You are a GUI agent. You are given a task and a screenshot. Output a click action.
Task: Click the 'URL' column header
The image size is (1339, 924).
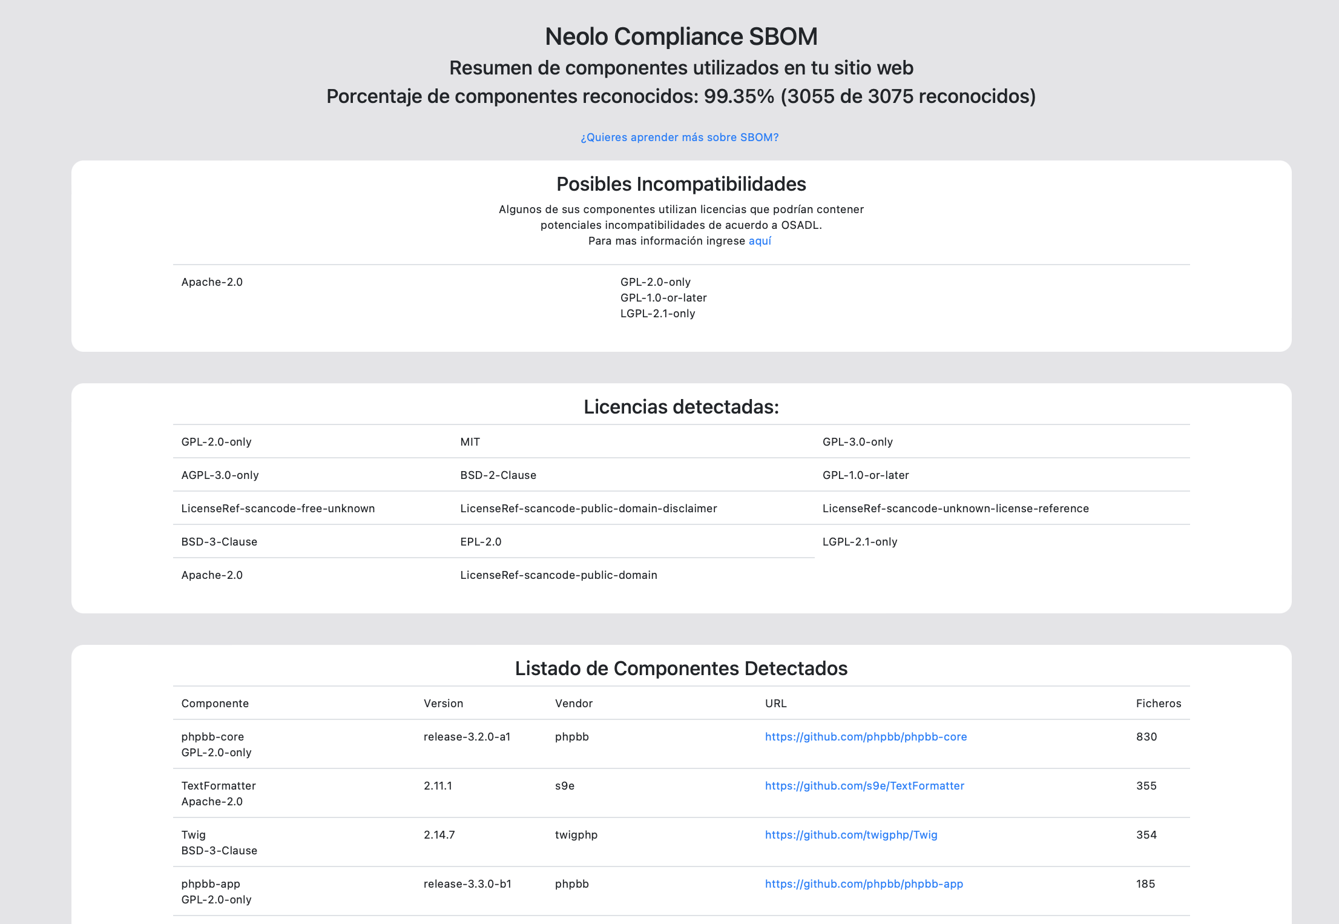click(x=775, y=704)
